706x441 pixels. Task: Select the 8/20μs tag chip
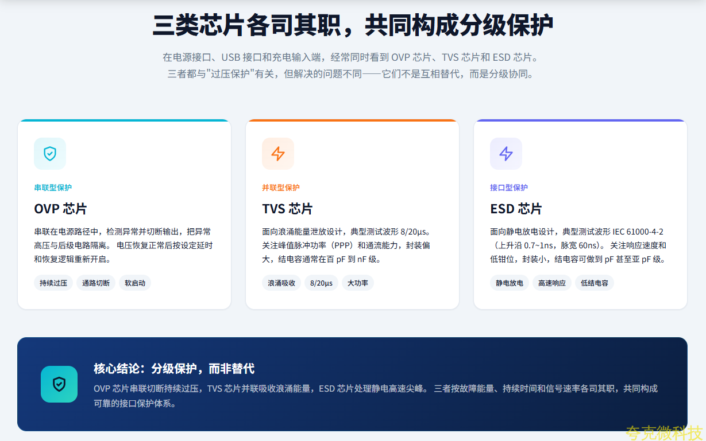point(321,283)
